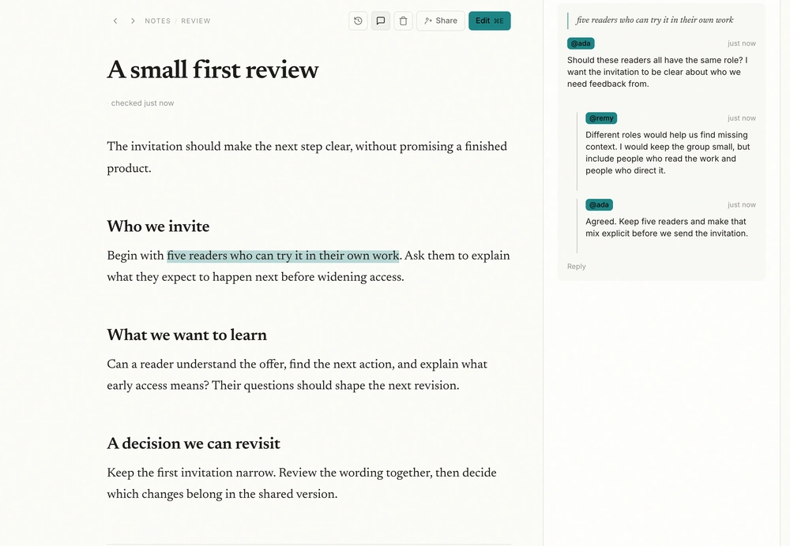Click the quoted excerpt at top of comments
The image size is (790, 546).
(x=654, y=21)
